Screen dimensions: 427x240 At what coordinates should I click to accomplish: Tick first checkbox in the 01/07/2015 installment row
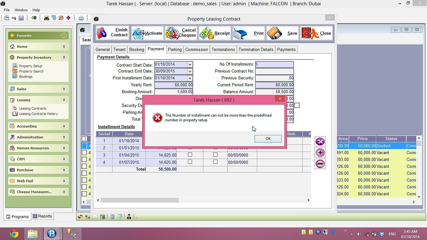pos(190,162)
